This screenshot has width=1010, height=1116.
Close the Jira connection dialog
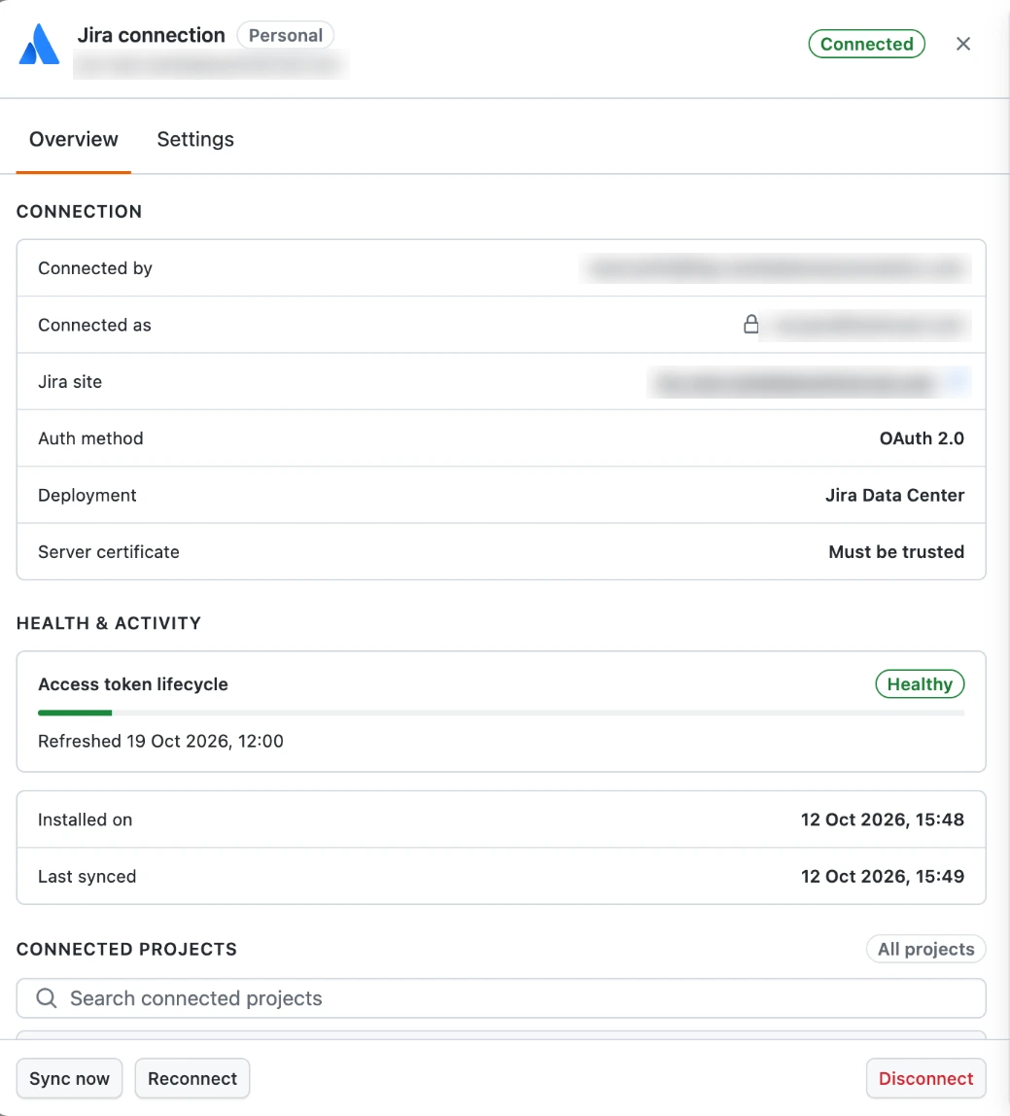tap(963, 44)
